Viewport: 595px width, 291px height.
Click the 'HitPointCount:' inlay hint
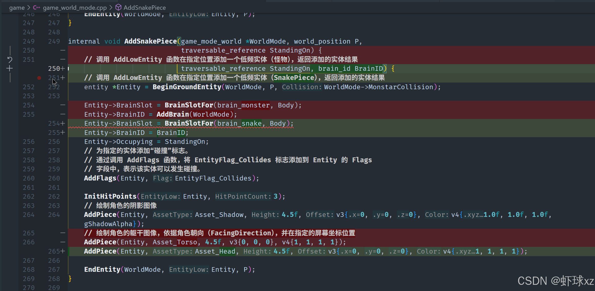pyautogui.click(x=243, y=197)
